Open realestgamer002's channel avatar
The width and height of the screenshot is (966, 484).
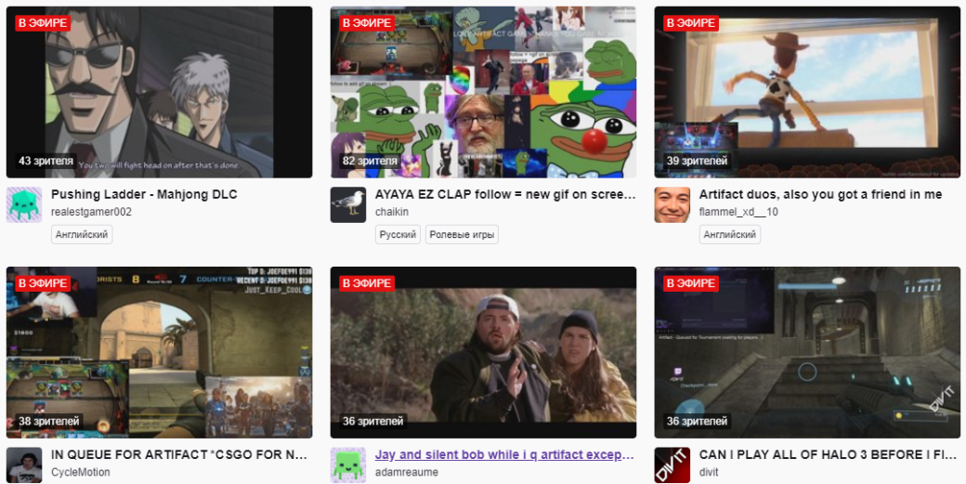coord(24,204)
